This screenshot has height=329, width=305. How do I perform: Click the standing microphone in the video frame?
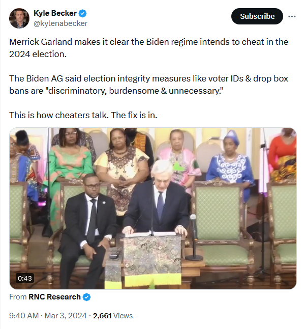194,237
